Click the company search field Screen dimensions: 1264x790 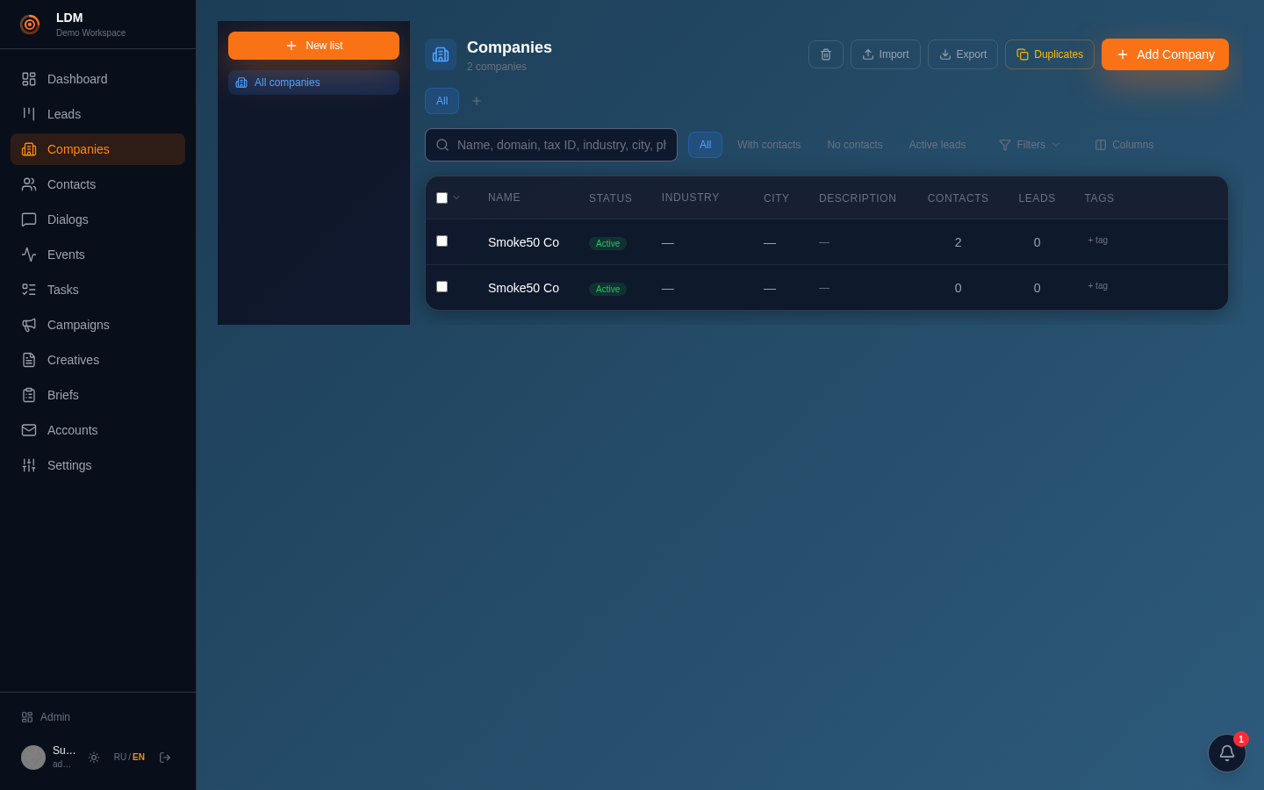(551, 145)
